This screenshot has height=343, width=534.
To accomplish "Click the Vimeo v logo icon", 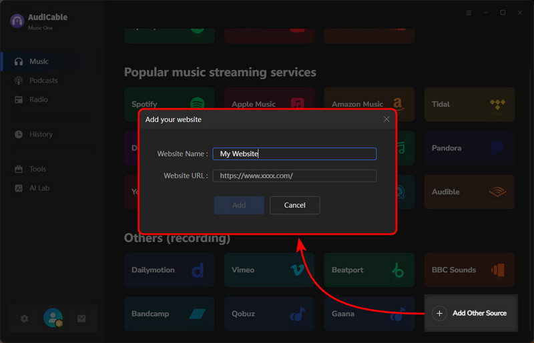I will tap(297, 270).
